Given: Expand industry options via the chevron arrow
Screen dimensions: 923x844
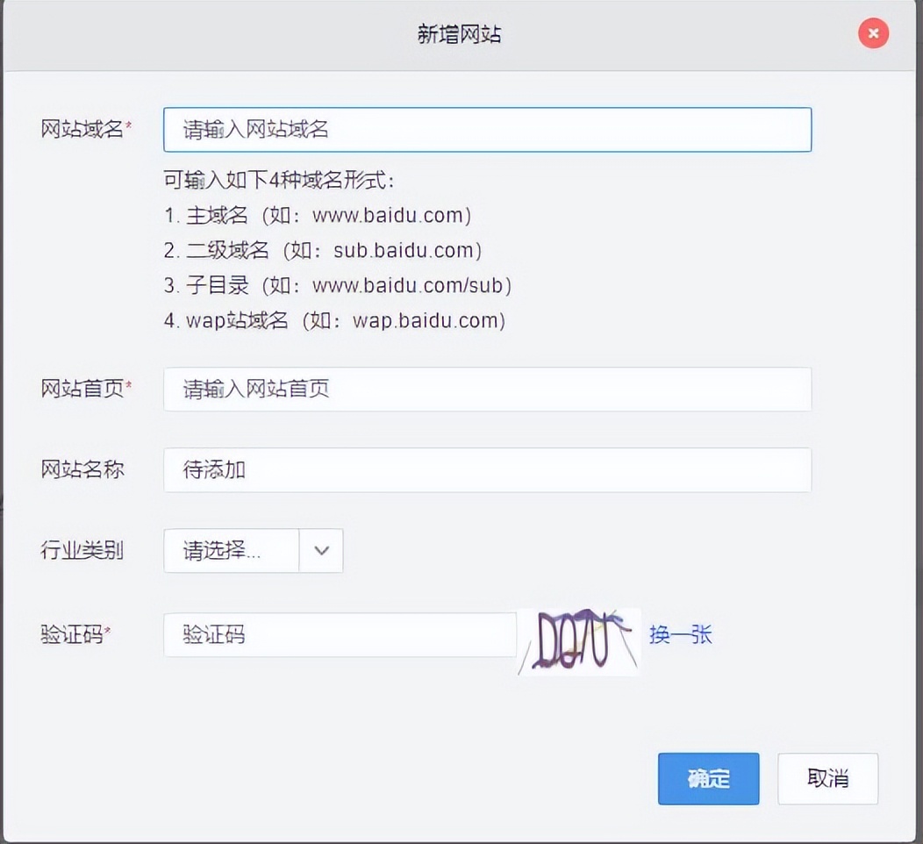Looking at the screenshot, I should (321, 551).
